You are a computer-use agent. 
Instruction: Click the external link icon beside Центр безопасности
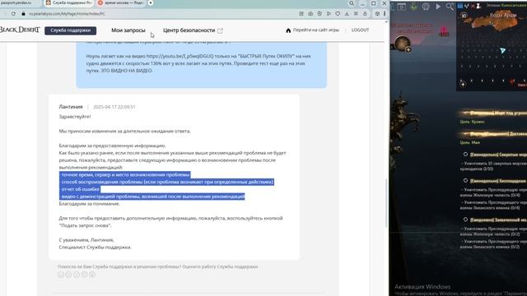pos(220,30)
